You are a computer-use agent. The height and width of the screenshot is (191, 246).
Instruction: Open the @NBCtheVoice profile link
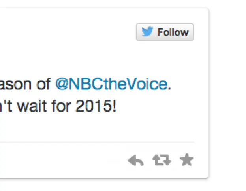click(x=111, y=84)
